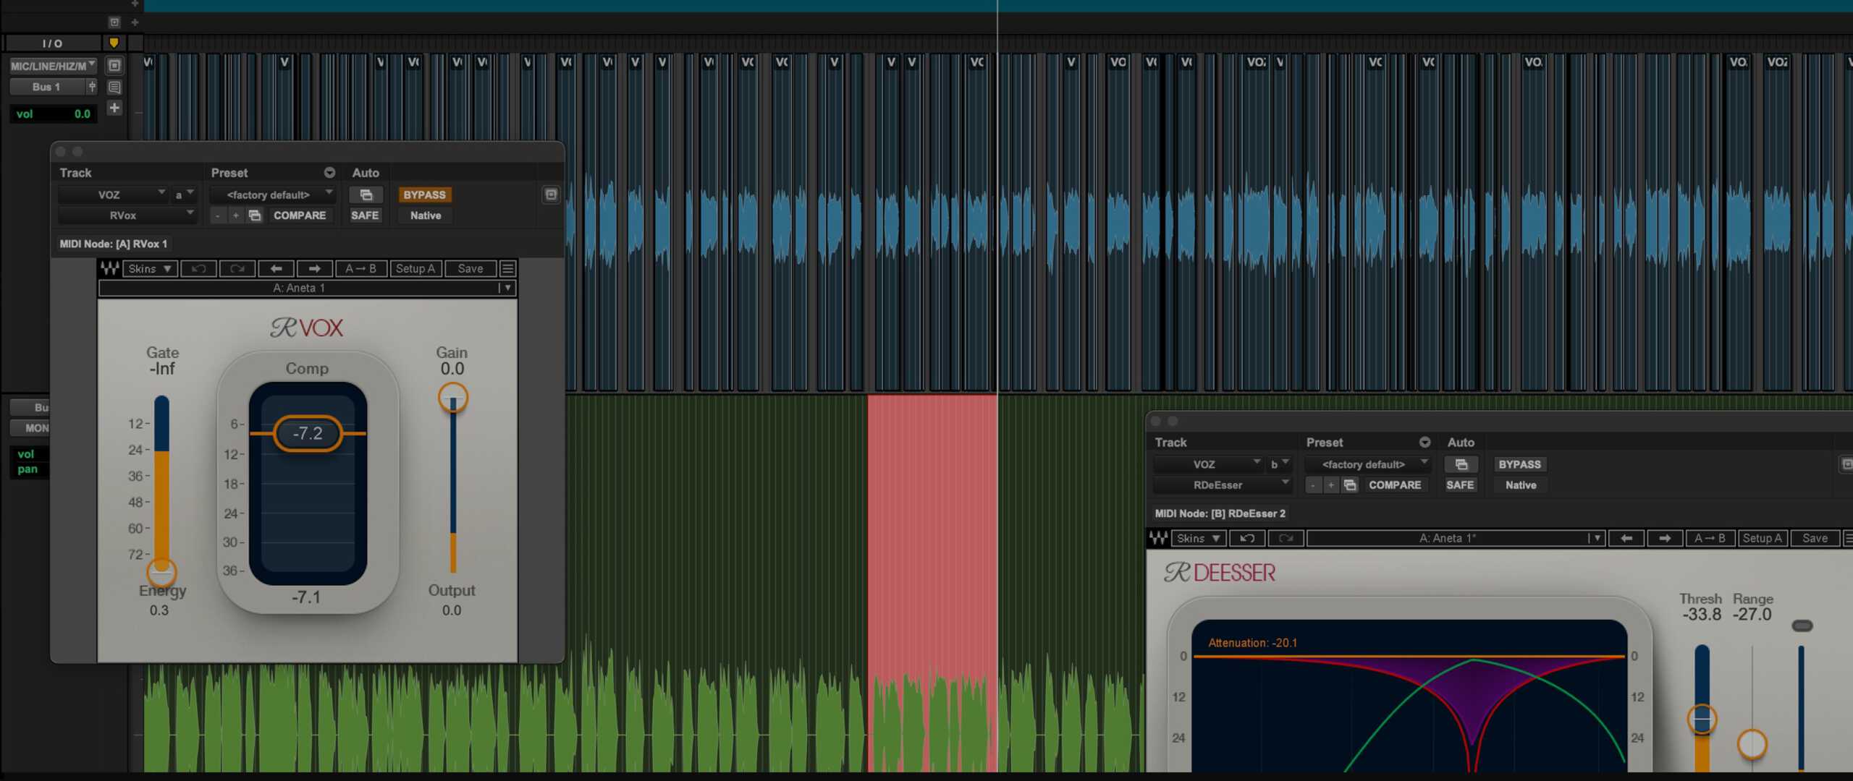Open RVox hamburger menu icon

click(508, 268)
